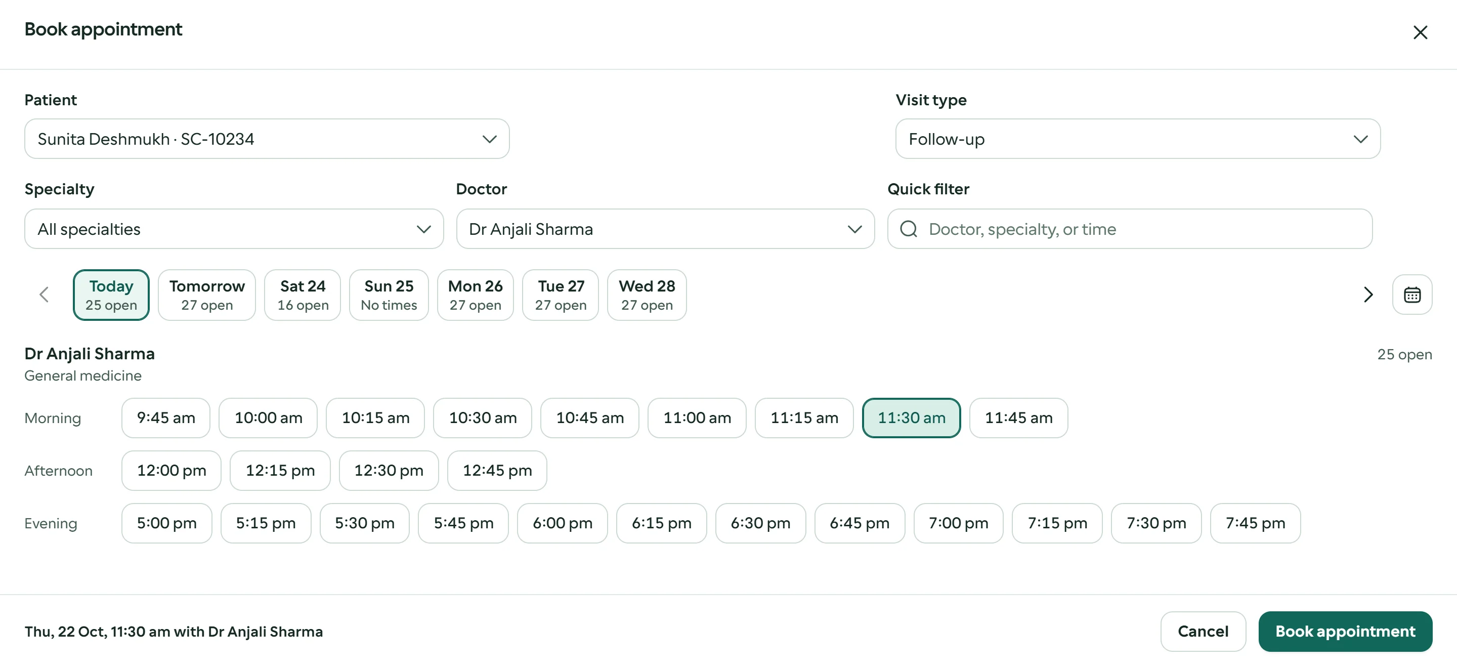Close the Book appointment dialog
Image resolution: width=1457 pixels, height=668 pixels.
[x=1420, y=32]
